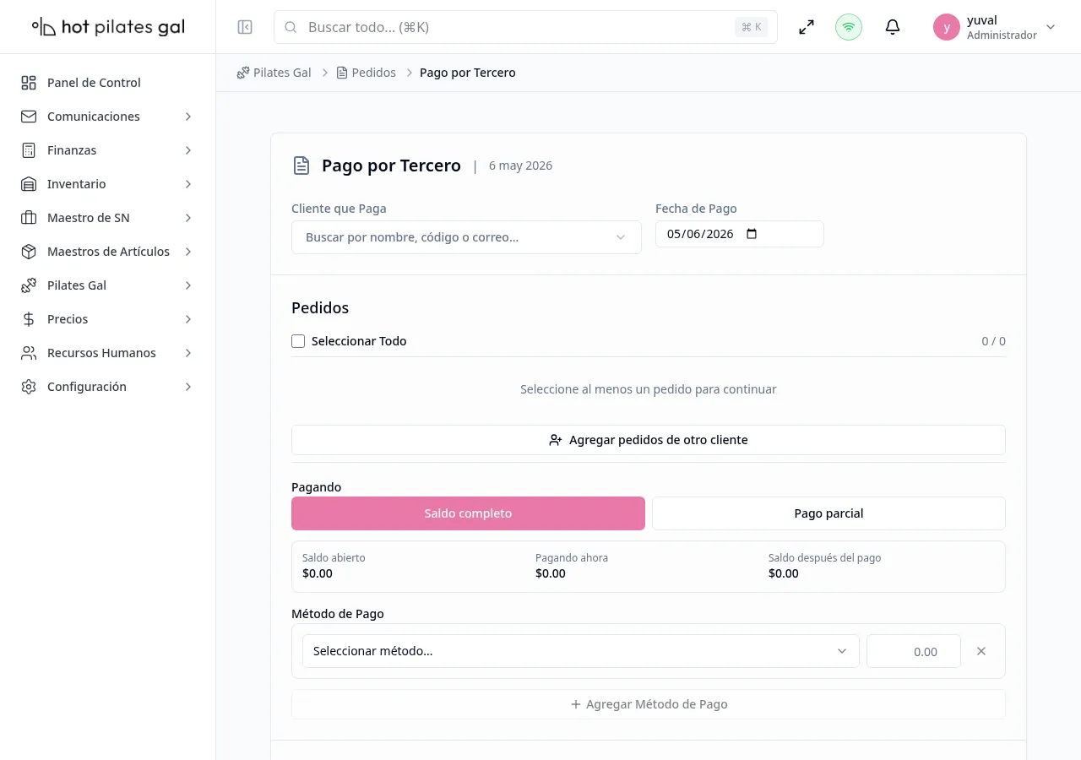Open the green wifi connection status icon
This screenshot has width=1081, height=760.
pos(849,27)
